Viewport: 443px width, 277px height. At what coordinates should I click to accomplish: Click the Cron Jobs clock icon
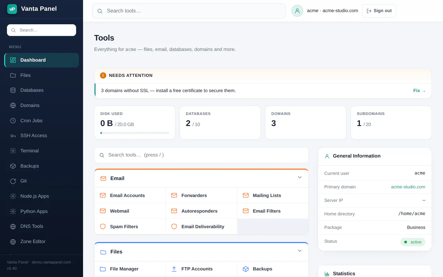(x=13, y=120)
